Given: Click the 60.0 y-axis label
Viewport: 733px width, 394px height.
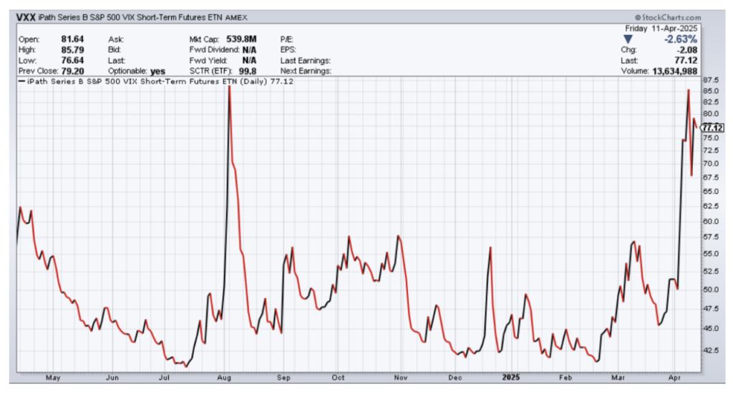Looking at the screenshot, I should pyautogui.click(x=711, y=221).
